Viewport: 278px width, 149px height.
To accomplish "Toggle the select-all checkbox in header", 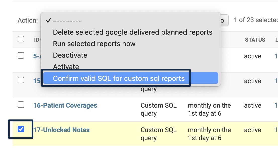I will click(21, 39).
